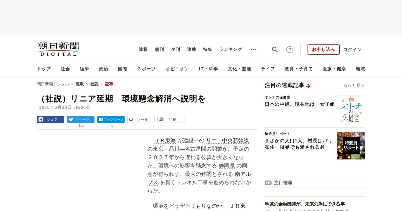Expand the three-dots more menu
This screenshot has width=402, height=211.
[253, 50]
